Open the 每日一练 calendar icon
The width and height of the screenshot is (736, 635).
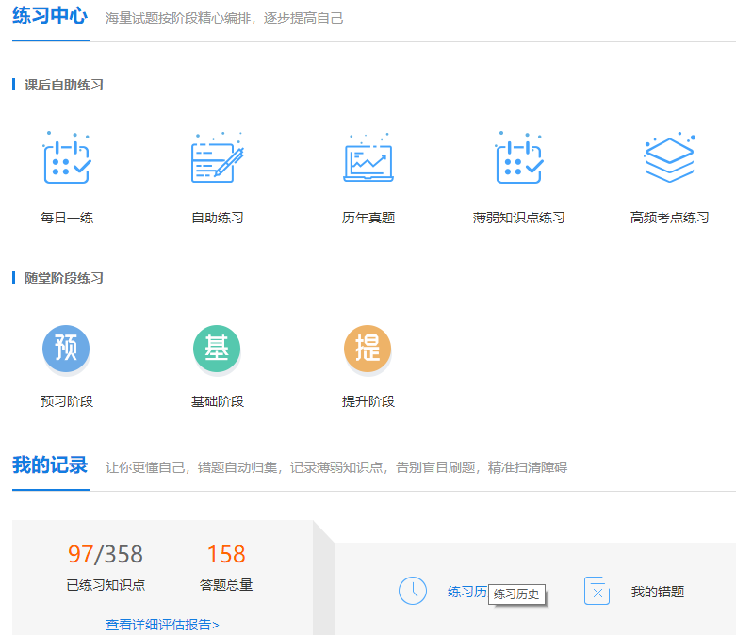pos(67,157)
